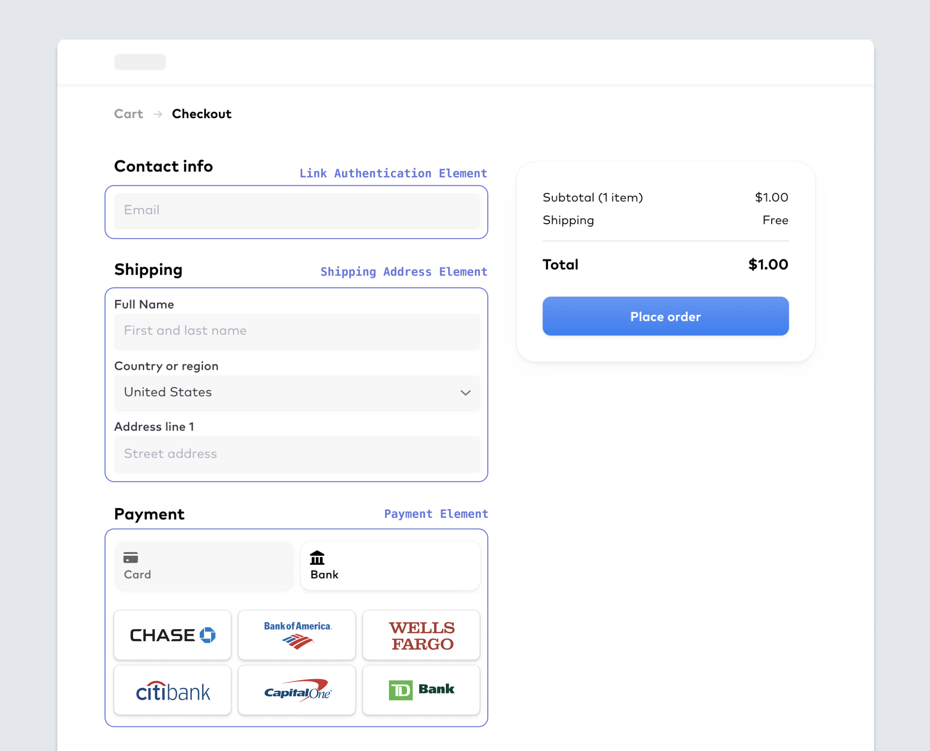
Task: Switch to the Bank payment tab
Action: pos(390,566)
